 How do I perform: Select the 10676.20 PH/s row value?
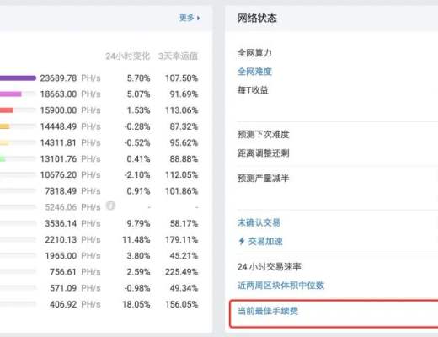coord(70,174)
